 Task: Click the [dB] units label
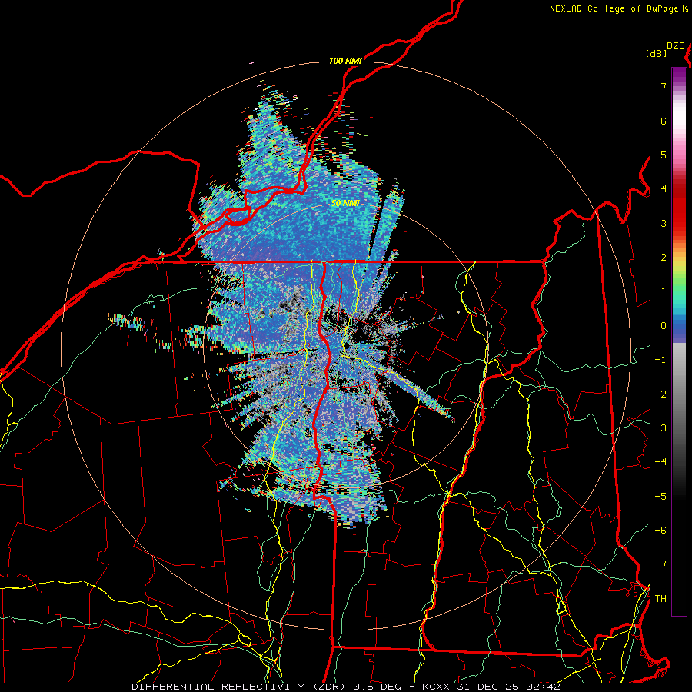click(656, 54)
